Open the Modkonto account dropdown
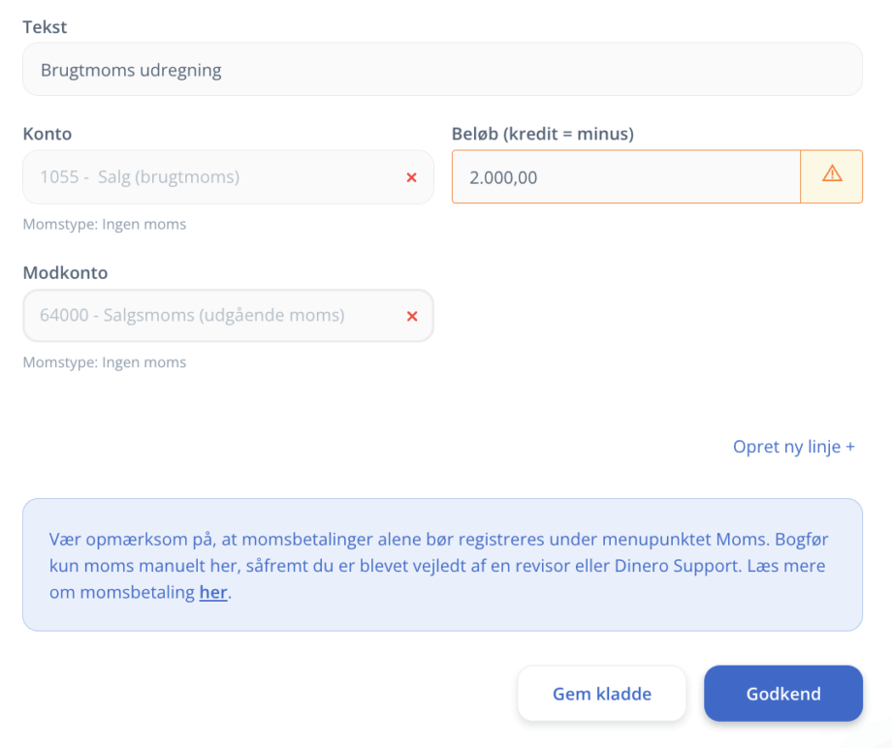Viewport: 892px width, 748px height. (213, 316)
